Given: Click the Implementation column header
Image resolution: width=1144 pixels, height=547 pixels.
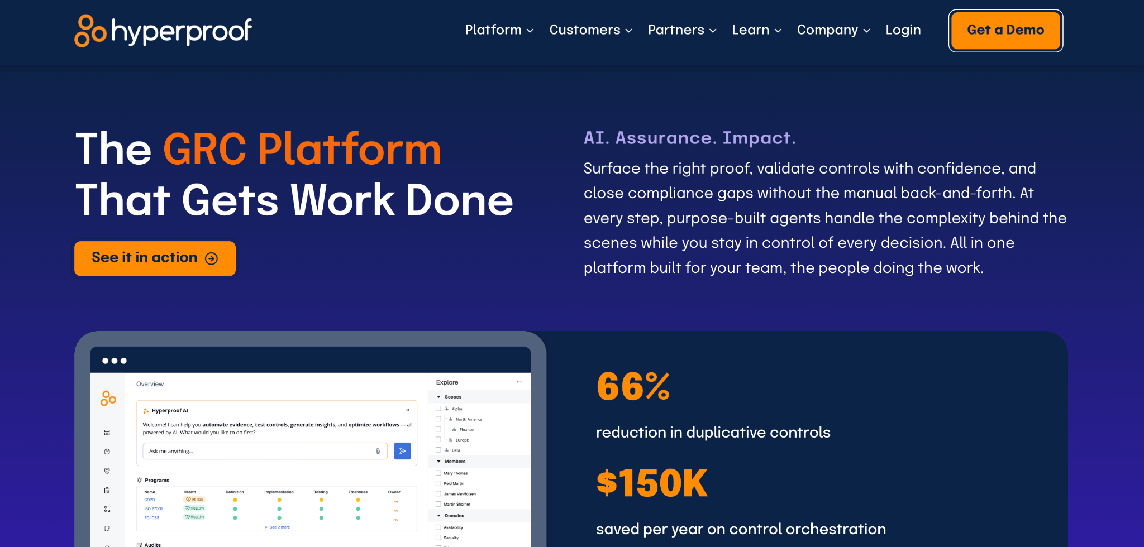Looking at the screenshot, I should [x=279, y=492].
